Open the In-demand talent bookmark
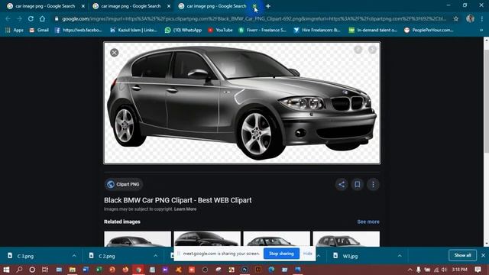This screenshot has height=275, width=489. click(373, 30)
